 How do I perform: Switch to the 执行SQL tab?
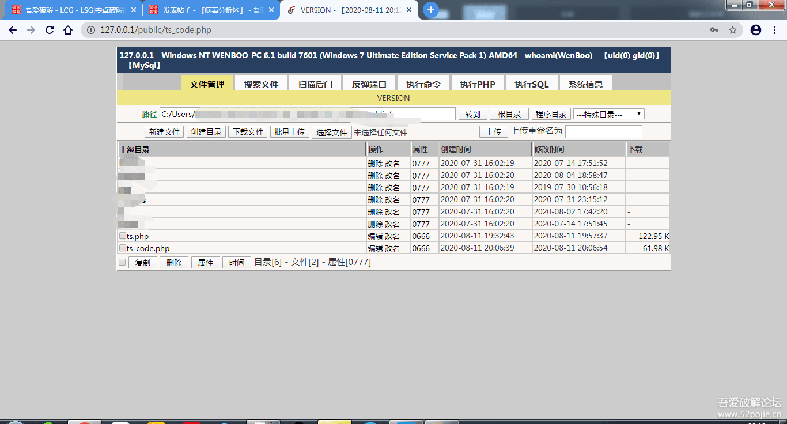(531, 83)
